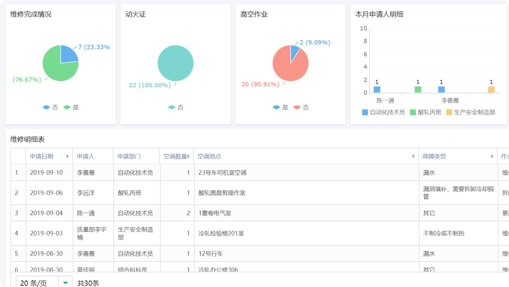Screen dimensions: 509x287
Task: Click the green 酸轧丙班 bar in bar chart
Action: tap(418, 90)
